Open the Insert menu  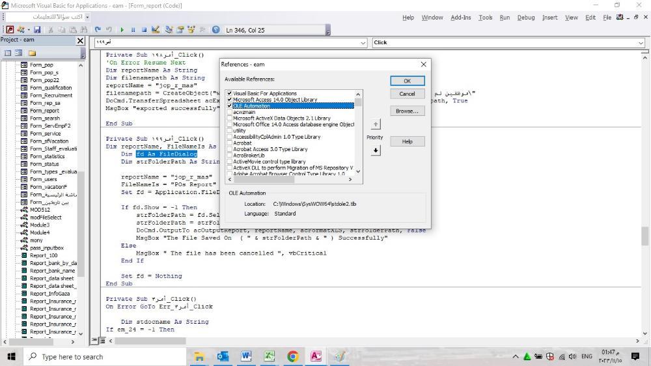pos(549,18)
